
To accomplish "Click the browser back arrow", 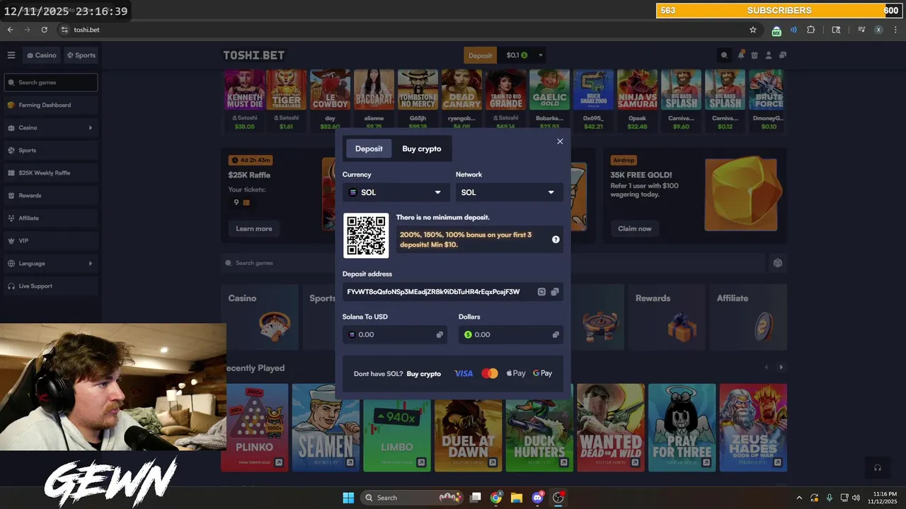I will coord(10,30).
